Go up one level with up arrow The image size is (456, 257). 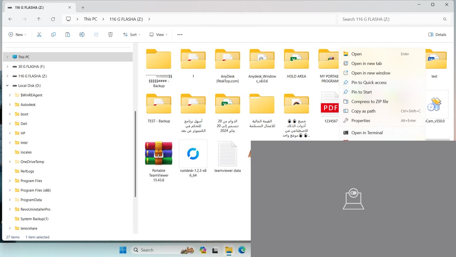[39, 19]
